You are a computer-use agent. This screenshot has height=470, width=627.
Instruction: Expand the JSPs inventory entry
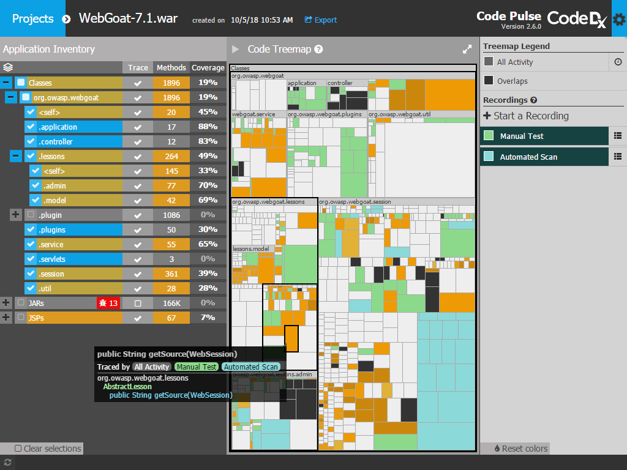pos(6,318)
